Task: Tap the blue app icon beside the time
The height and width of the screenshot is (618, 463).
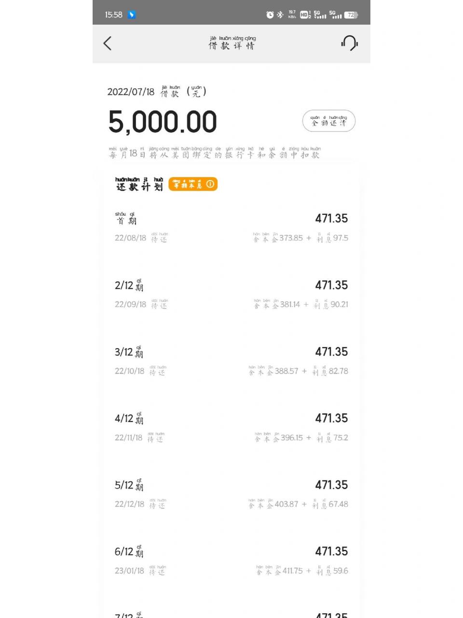Action: [x=132, y=15]
